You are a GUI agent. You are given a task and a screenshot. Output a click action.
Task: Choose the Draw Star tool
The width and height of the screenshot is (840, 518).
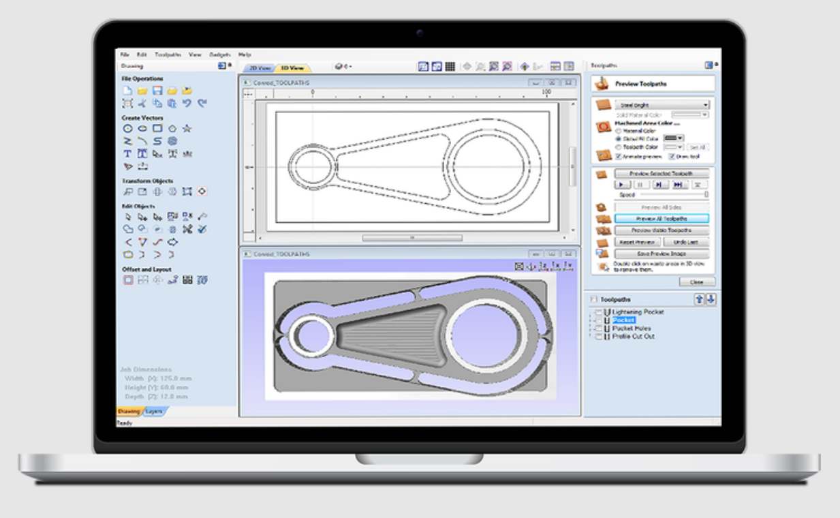[187, 128]
